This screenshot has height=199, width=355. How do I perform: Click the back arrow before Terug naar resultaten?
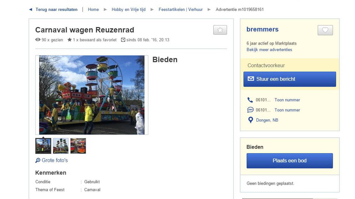31,9
